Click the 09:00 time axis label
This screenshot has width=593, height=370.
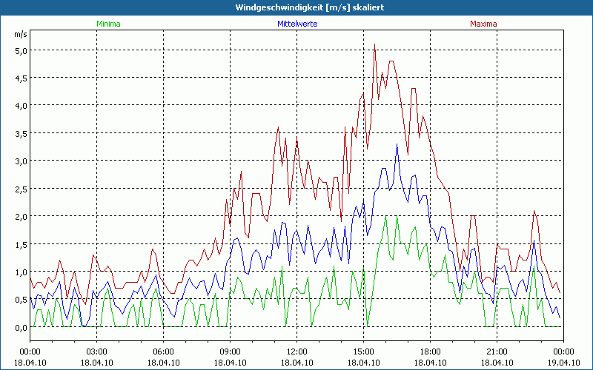230,352
